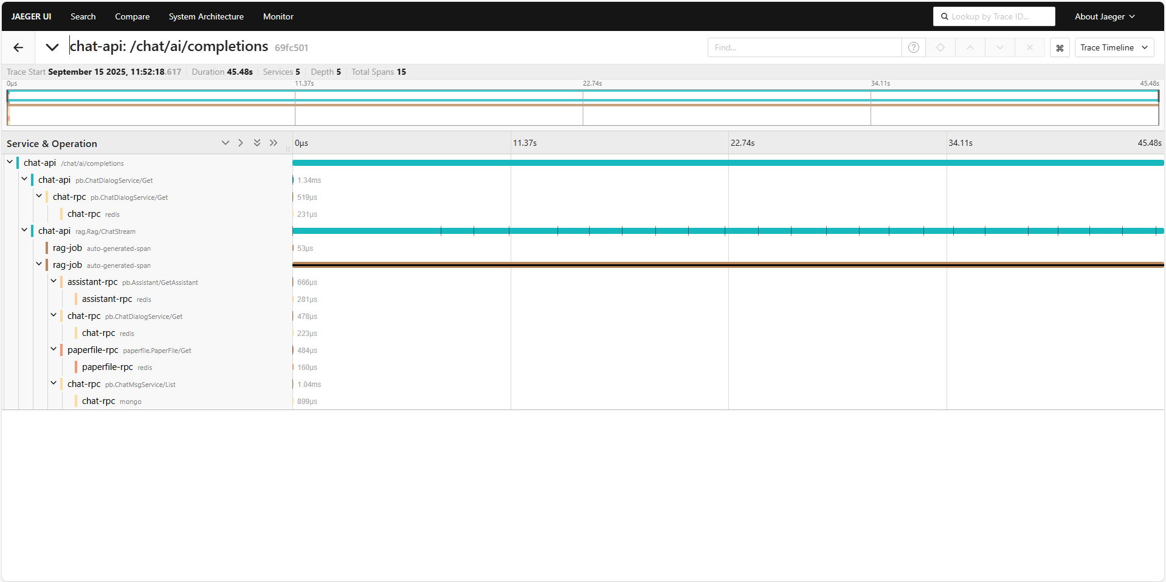Open find help question mark icon
The image size is (1166, 582).
tap(913, 47)
